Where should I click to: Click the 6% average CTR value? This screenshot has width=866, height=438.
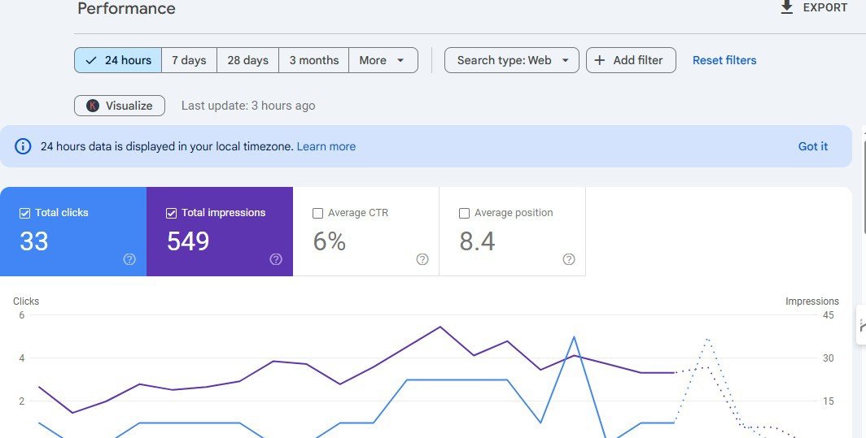tap(329, 241)
